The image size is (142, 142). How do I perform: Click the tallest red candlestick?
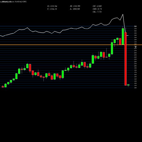(126, 59)
